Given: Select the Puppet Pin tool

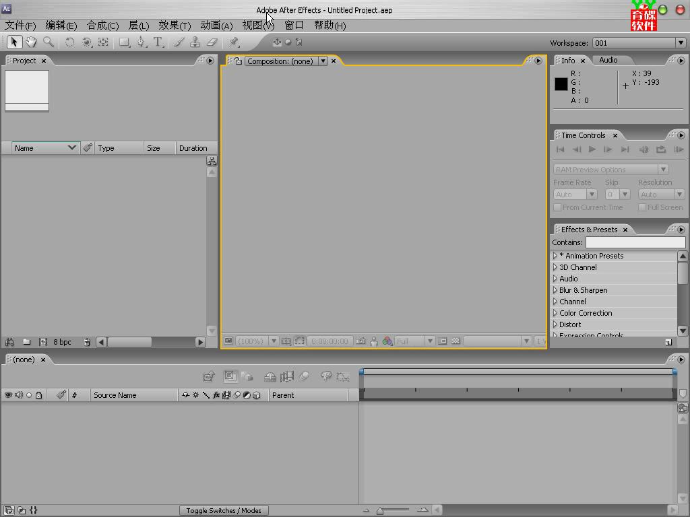Looking at the screenshot, I should [234, 42].
